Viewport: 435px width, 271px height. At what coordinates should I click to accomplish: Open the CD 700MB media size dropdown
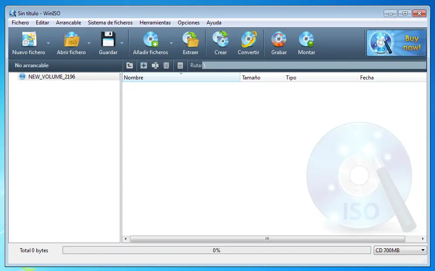(x=400, y=250)
